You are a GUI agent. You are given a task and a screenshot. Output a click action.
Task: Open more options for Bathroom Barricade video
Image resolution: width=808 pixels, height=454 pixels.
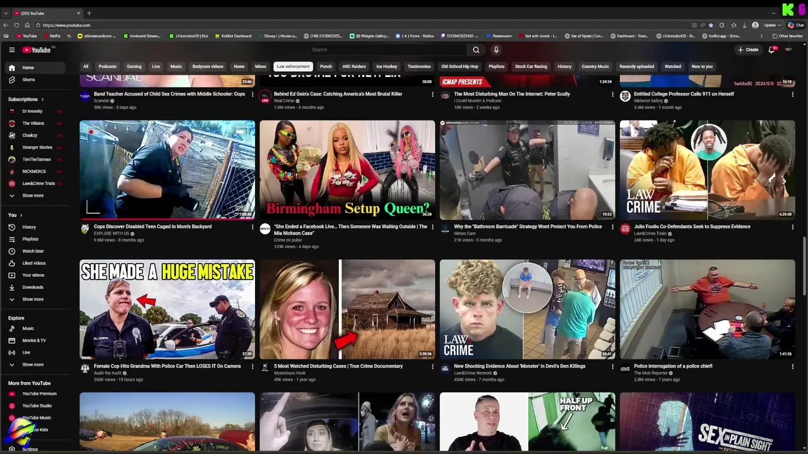tap(612, 227)
